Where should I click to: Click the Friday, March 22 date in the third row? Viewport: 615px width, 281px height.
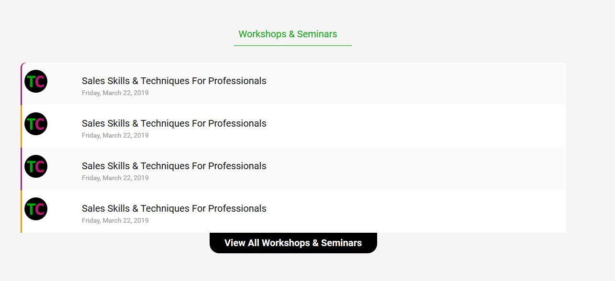pyautogui.click(x=115, y=178)
